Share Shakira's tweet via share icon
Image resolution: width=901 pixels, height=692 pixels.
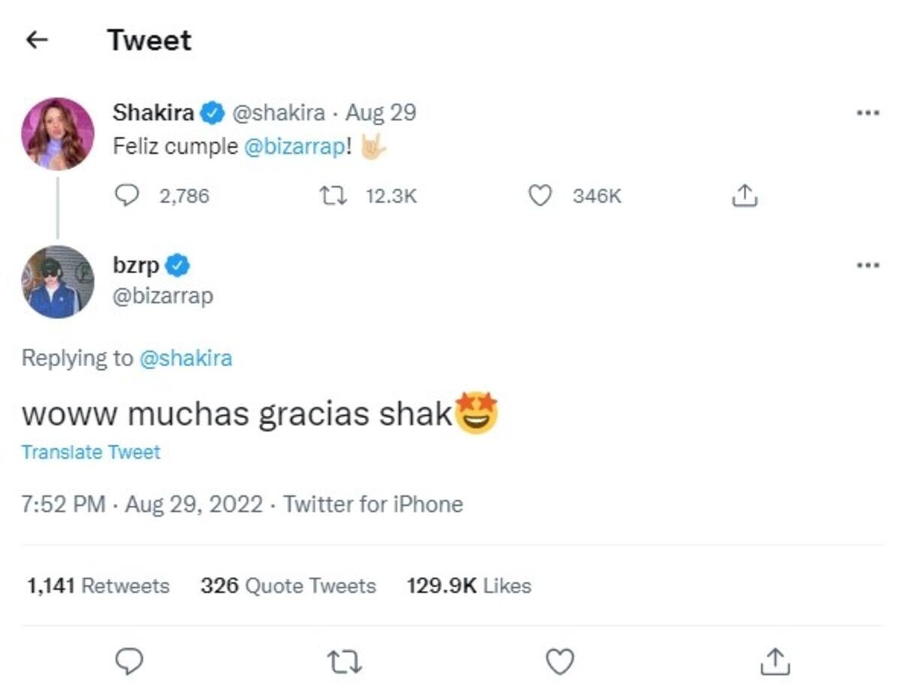(x=744, y=196)
